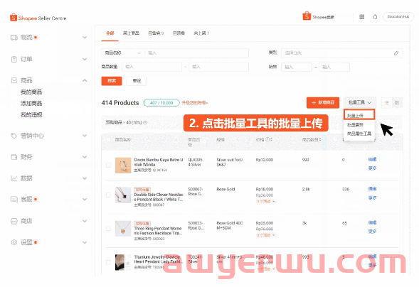Image resolution: width=419 pixels, height=287 pixels.
Task: Open the Cincin Bambu ring product thumbnail
Action: click(x=123, y=166)
